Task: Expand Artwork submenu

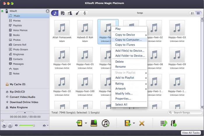Action: click(x=129, y=89)
